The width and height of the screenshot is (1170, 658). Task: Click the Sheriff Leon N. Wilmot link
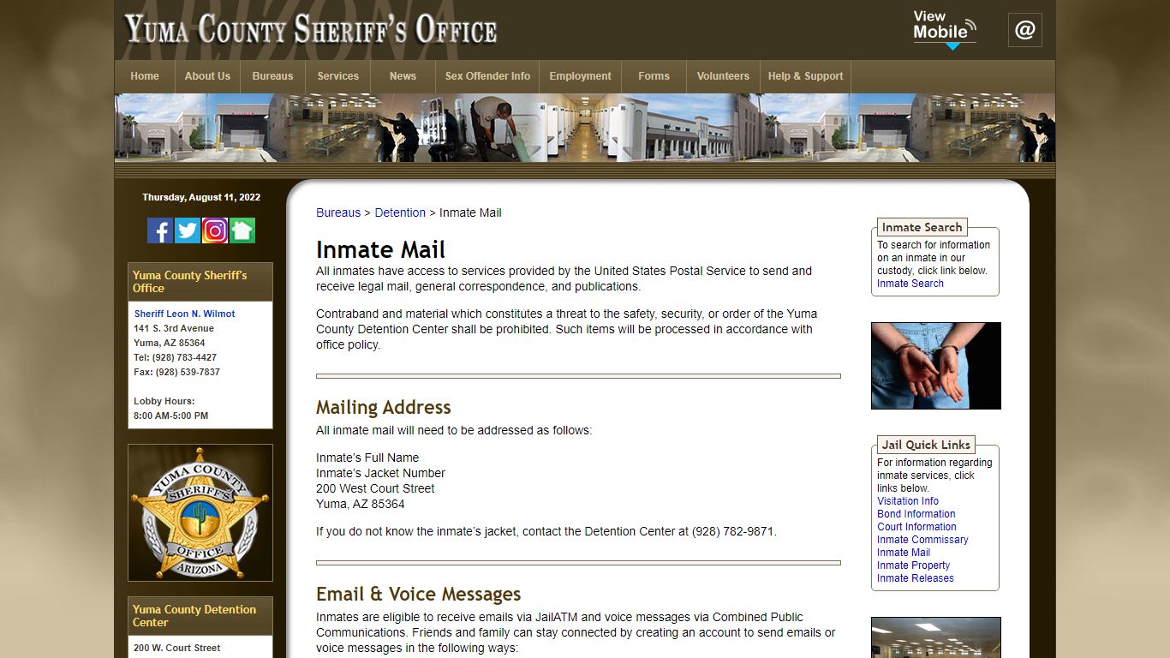[184, 314]
